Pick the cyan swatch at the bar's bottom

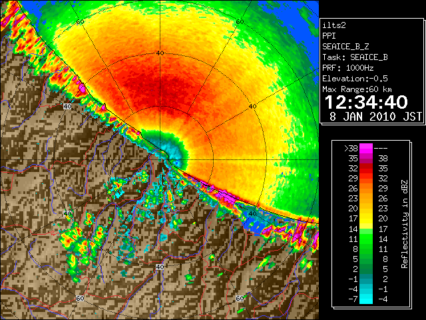click(366, 299)
